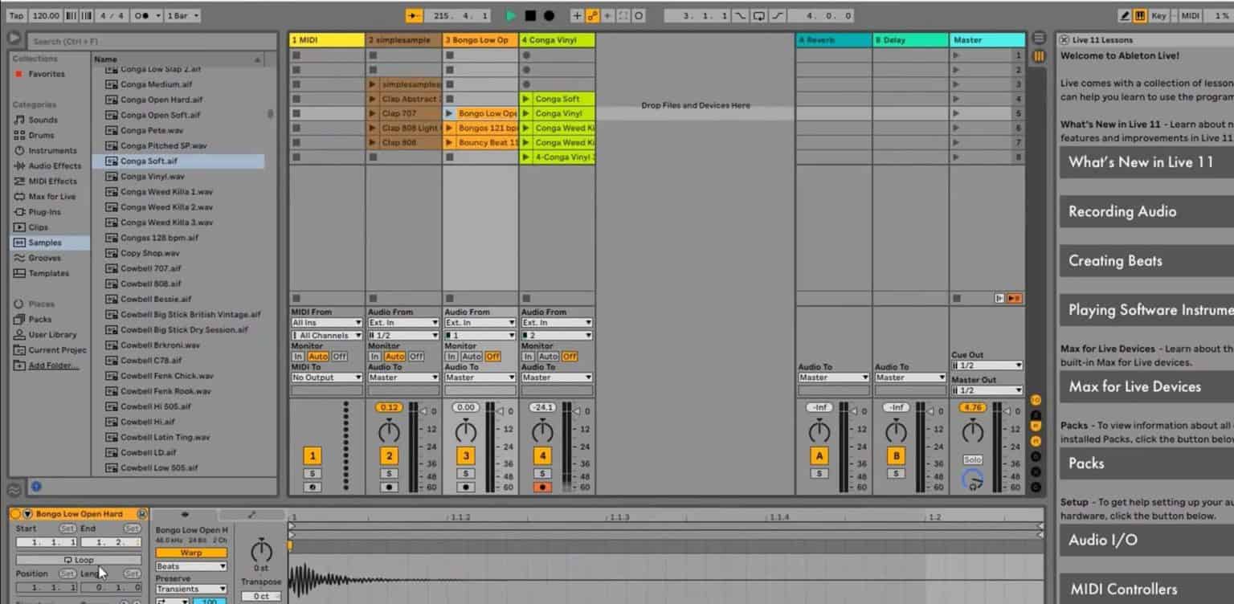The image size is (1234, 604).
Task: Click Back to Arrangement on the Master track
Action: click(x=1014, y=297)
